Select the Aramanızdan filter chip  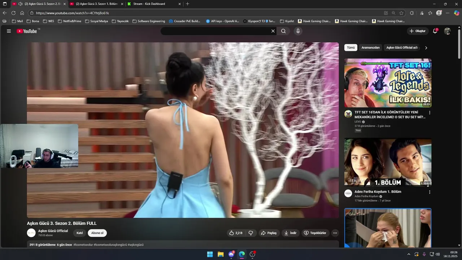point(370,48)
